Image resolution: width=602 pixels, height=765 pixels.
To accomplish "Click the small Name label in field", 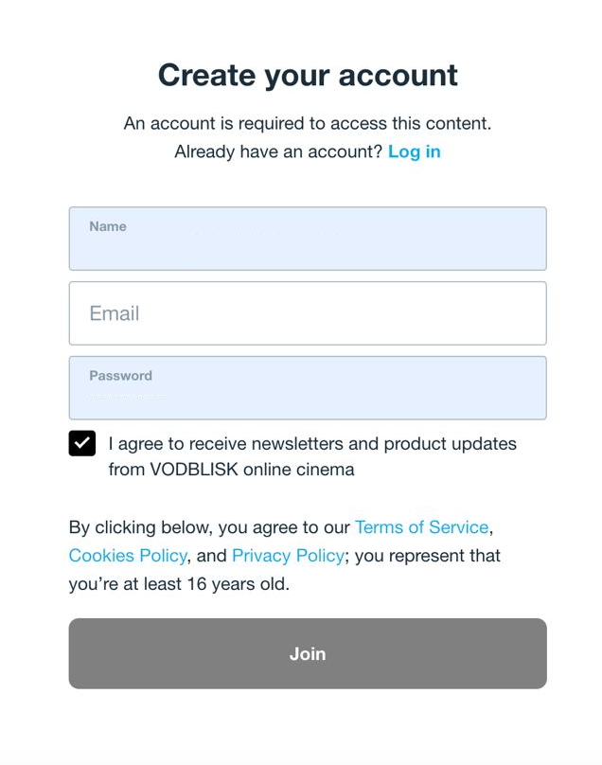I will [108, 227].
